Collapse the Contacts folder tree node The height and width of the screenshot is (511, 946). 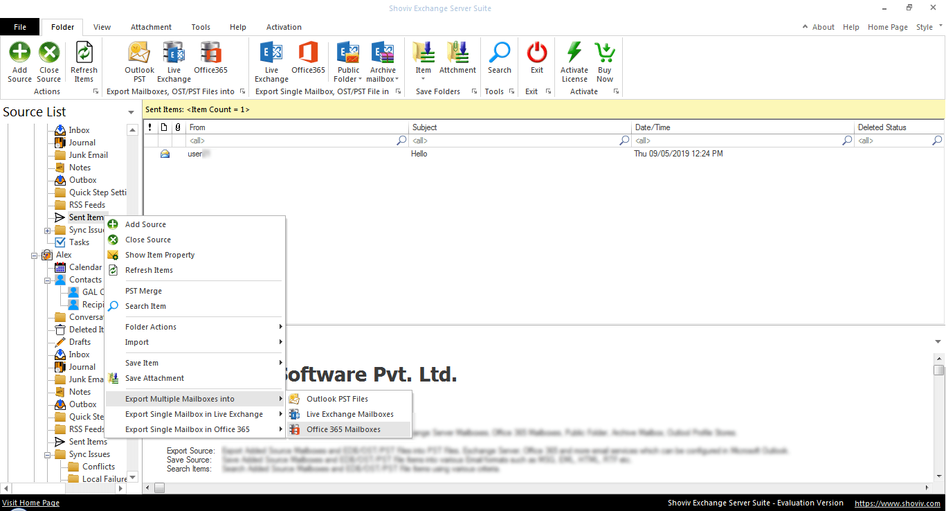pos(48,280)
